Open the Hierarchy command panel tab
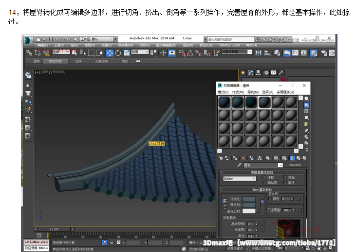Screen dimensions: 355x252 (258, 73)
